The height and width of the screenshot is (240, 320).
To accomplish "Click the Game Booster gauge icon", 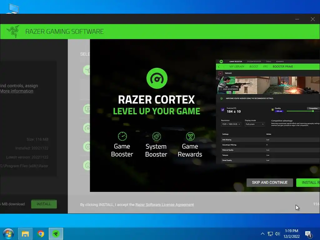I will click(x=122, y=136).
